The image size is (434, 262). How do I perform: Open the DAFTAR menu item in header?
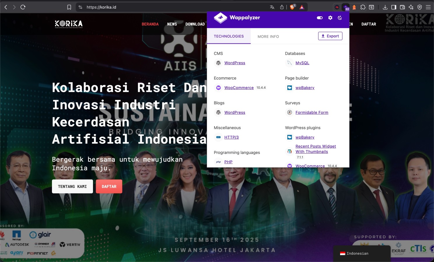(369, 24)
